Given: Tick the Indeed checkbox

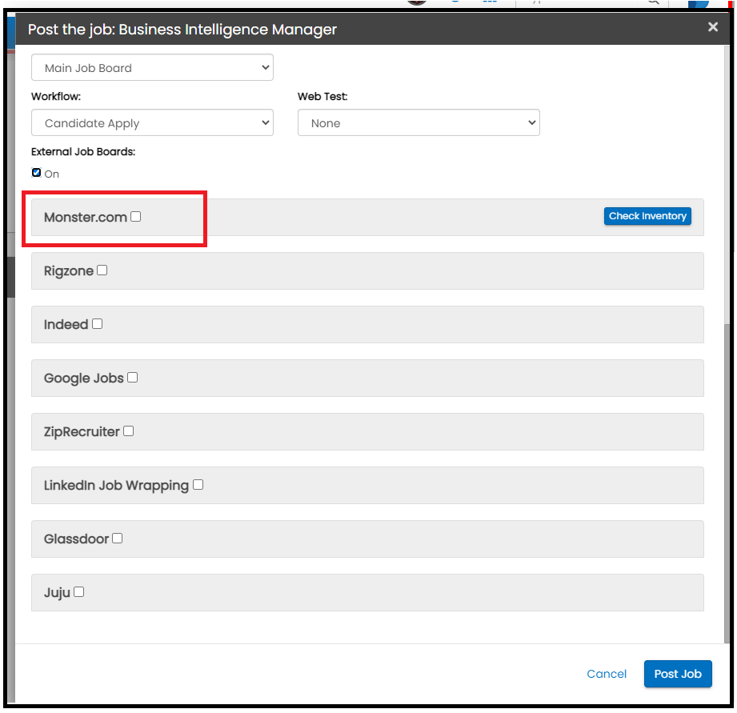Looking at the screenshot, I should pyautogui.click(x=97, y=324).
